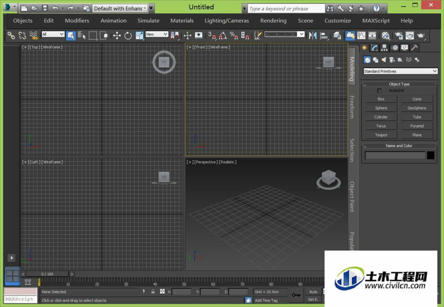This screenshot has height=307, width=444.
Task: Select the Link tool chain icon
Action: coord(11,36)
